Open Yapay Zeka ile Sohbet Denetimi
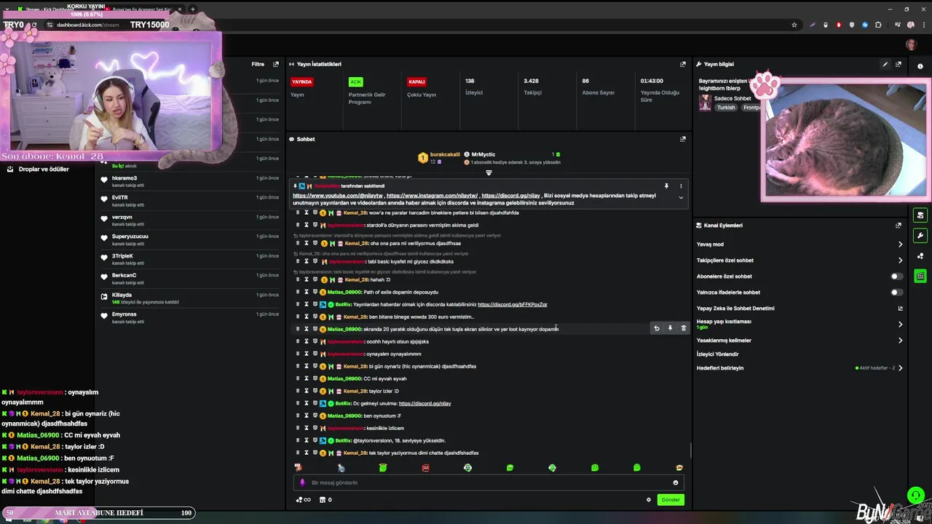The width and height of the screenshot is (932, 524). pyautogui.click(x=735, y=309)
